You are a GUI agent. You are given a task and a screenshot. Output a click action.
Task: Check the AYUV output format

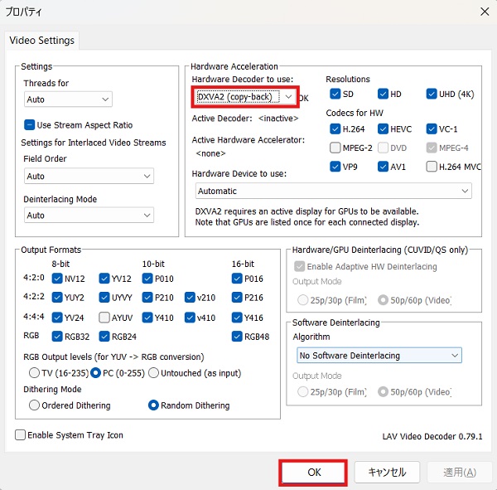(104, 318)
